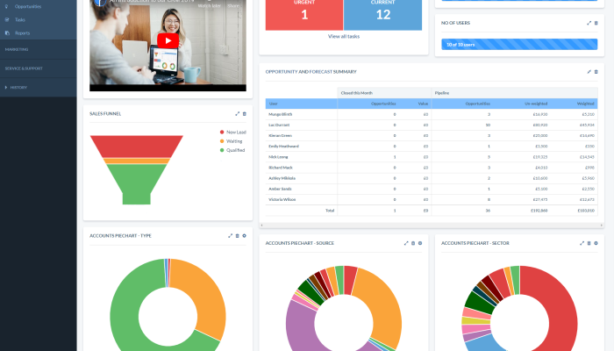This screenshot has height=351, width=614.
Task: Play the YouTube introduction video
Action: 168,39
